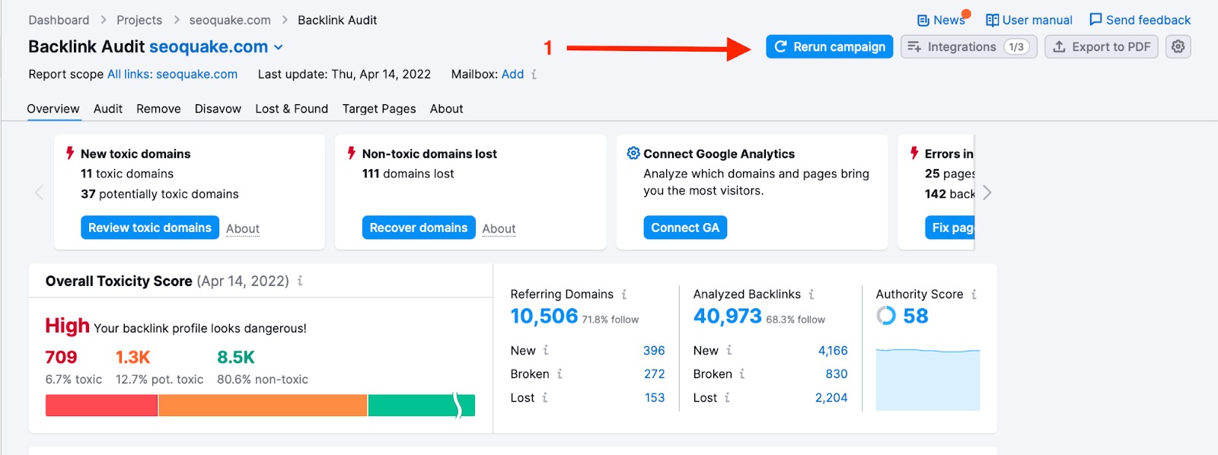Click the Fix pages button
This screenshot has height=455, width=1218.
pos(950,228)
